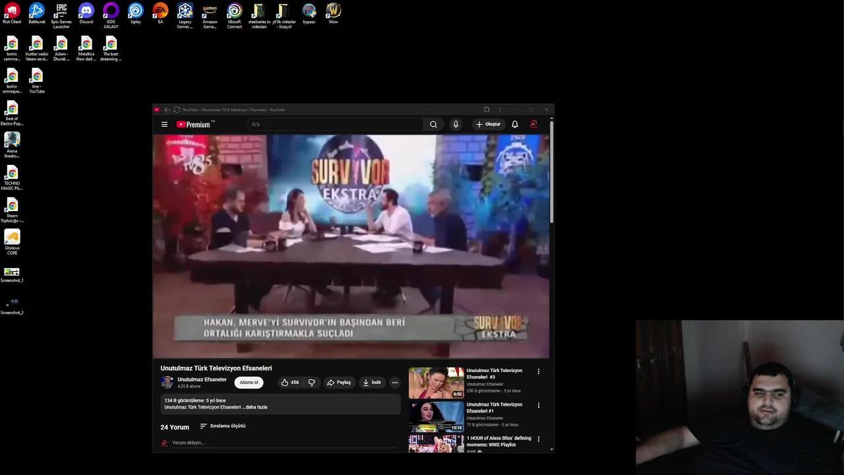Launch GOG GALAXY from desktop
Viewport: 844px width, 475px height.
[111, 16]
